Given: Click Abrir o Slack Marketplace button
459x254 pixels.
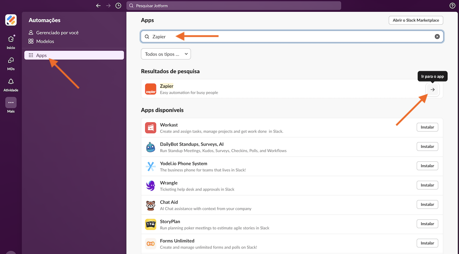Looking at the screenshot, I should pyautogui.click(x=416, y=20).
